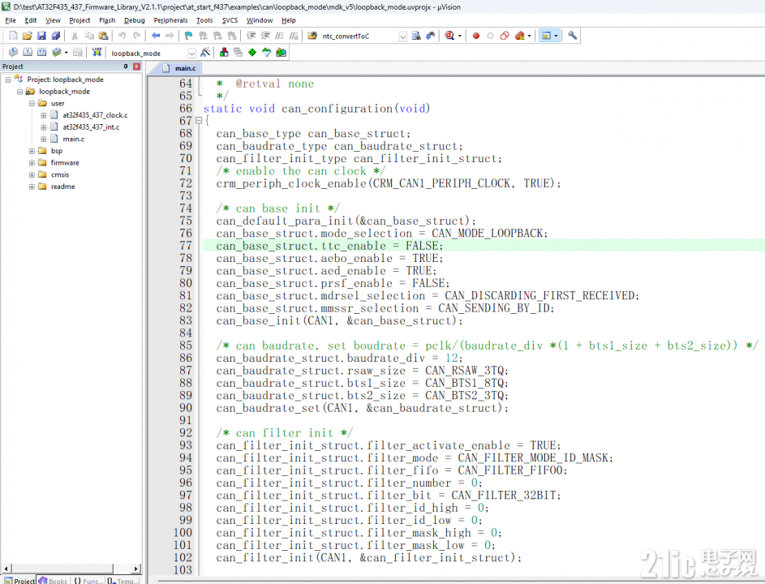
Task: Select main.c in the project tree
Action: 73,139
